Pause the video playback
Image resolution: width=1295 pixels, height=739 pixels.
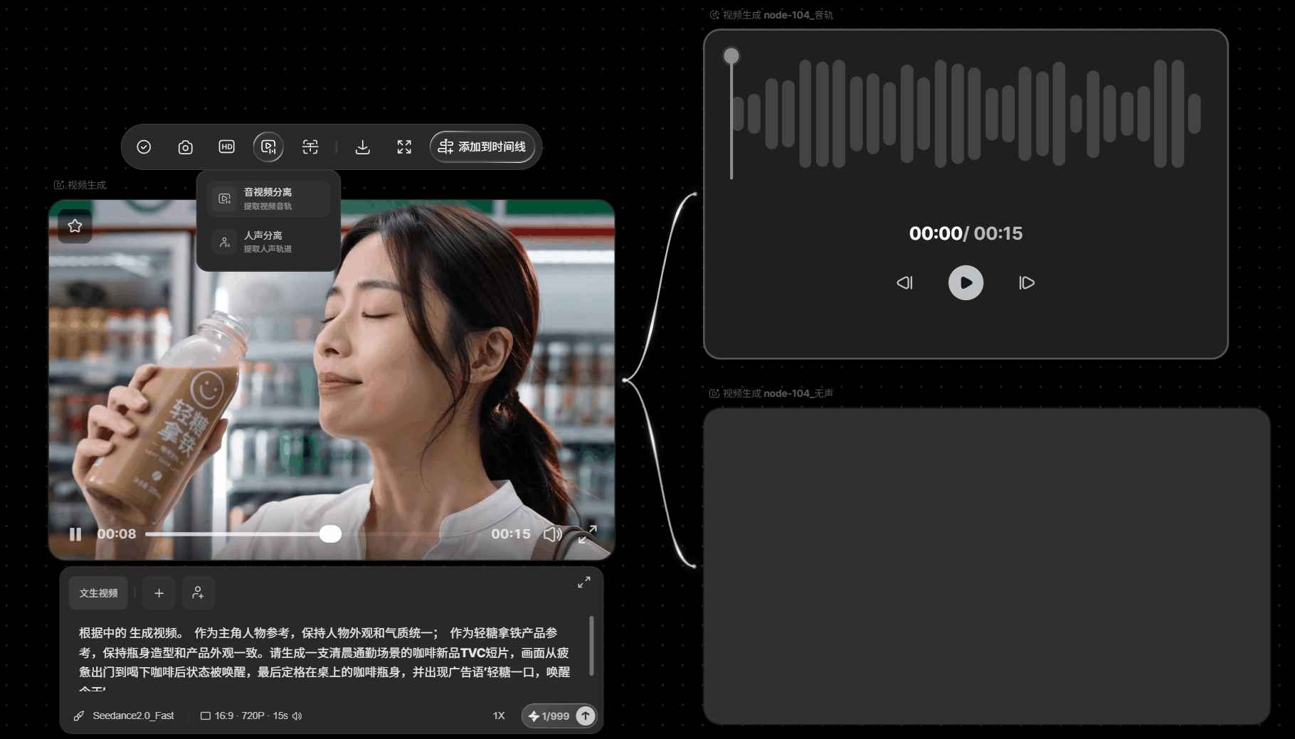(75, 534)
